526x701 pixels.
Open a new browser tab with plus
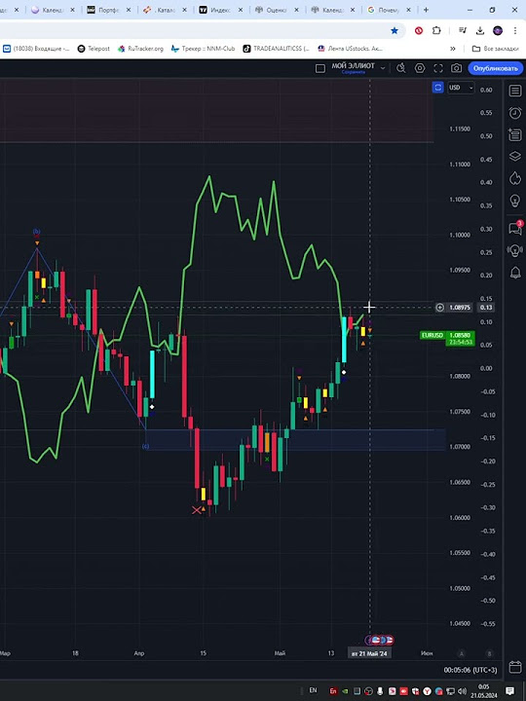click(x=426, y=10)
